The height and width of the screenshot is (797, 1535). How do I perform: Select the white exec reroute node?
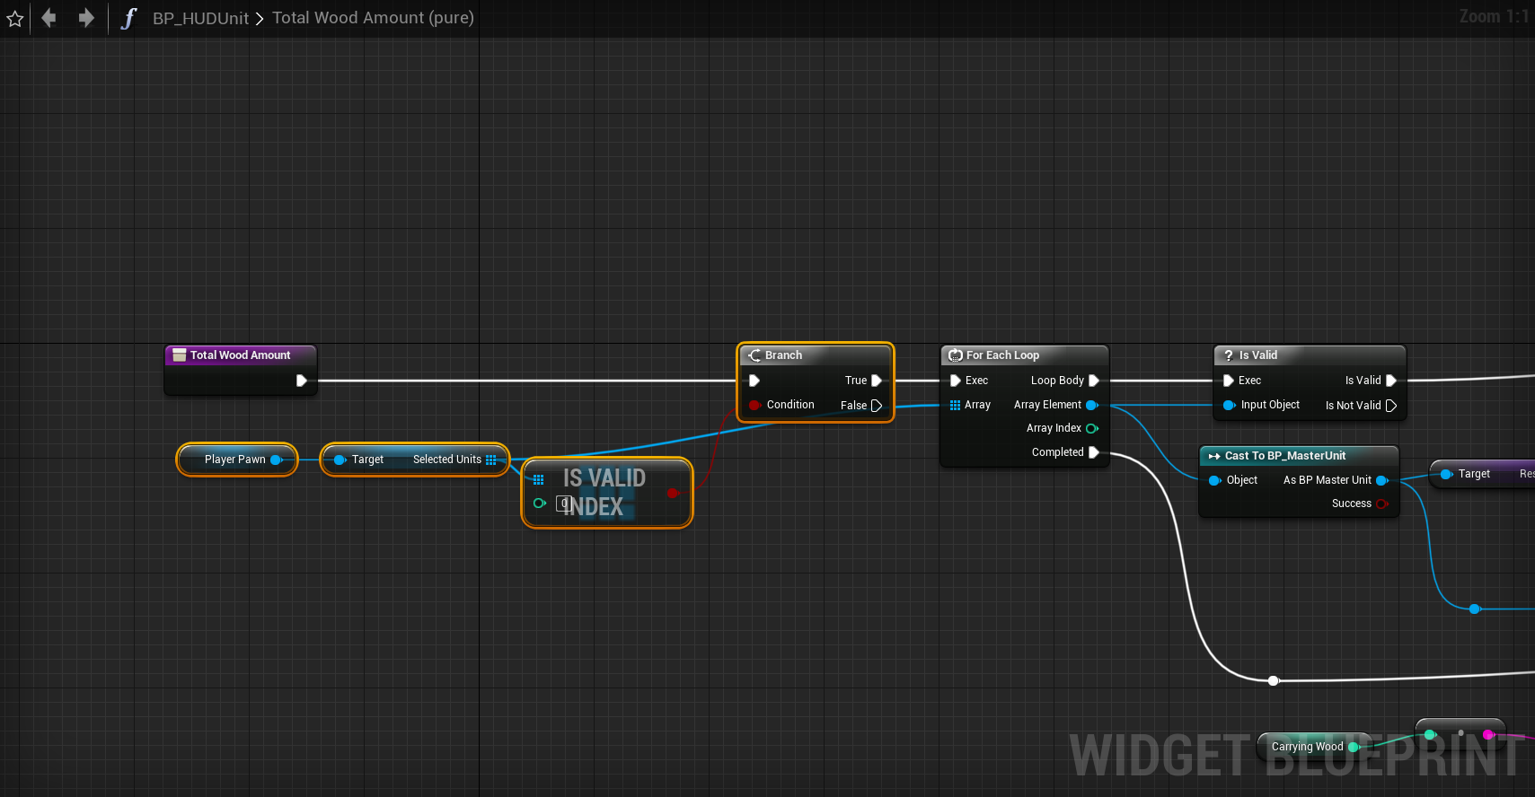tap(1273, 681)
